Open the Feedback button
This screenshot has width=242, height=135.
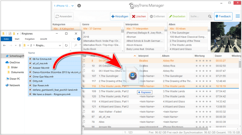click(x=223, y=16)
